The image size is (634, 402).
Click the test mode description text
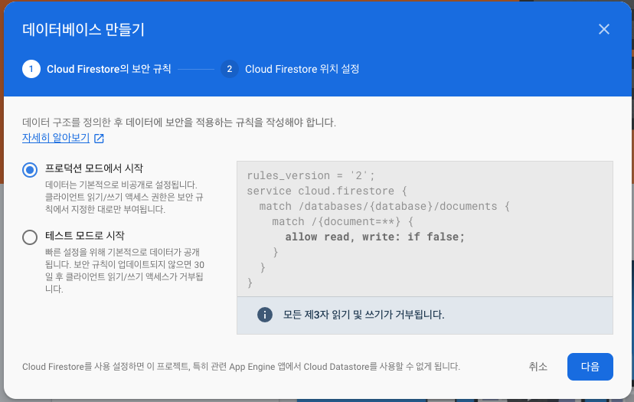click(125, 270)
